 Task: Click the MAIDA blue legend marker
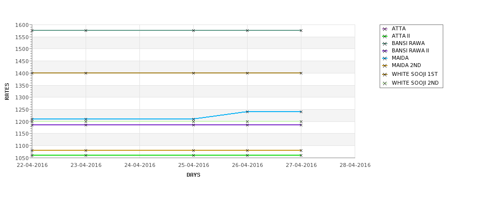pyautogui.click(x=385, y=58)
